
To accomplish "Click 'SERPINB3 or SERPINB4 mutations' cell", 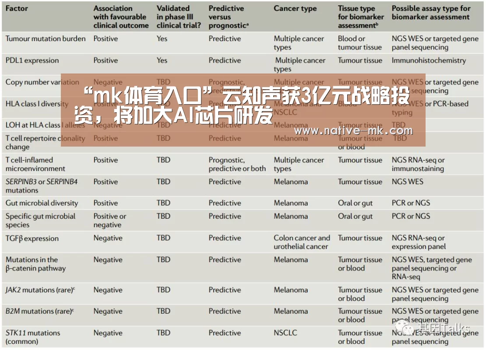I will 41,186.
